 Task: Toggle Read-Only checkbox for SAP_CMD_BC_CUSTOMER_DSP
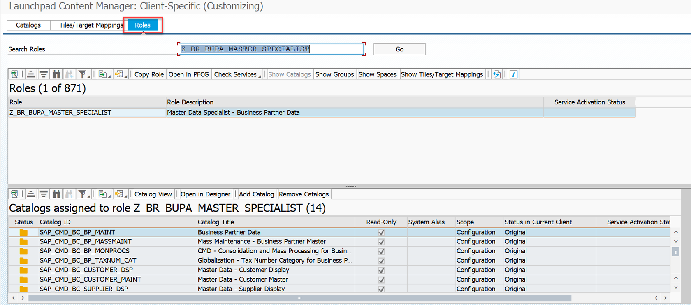[381, 270]
